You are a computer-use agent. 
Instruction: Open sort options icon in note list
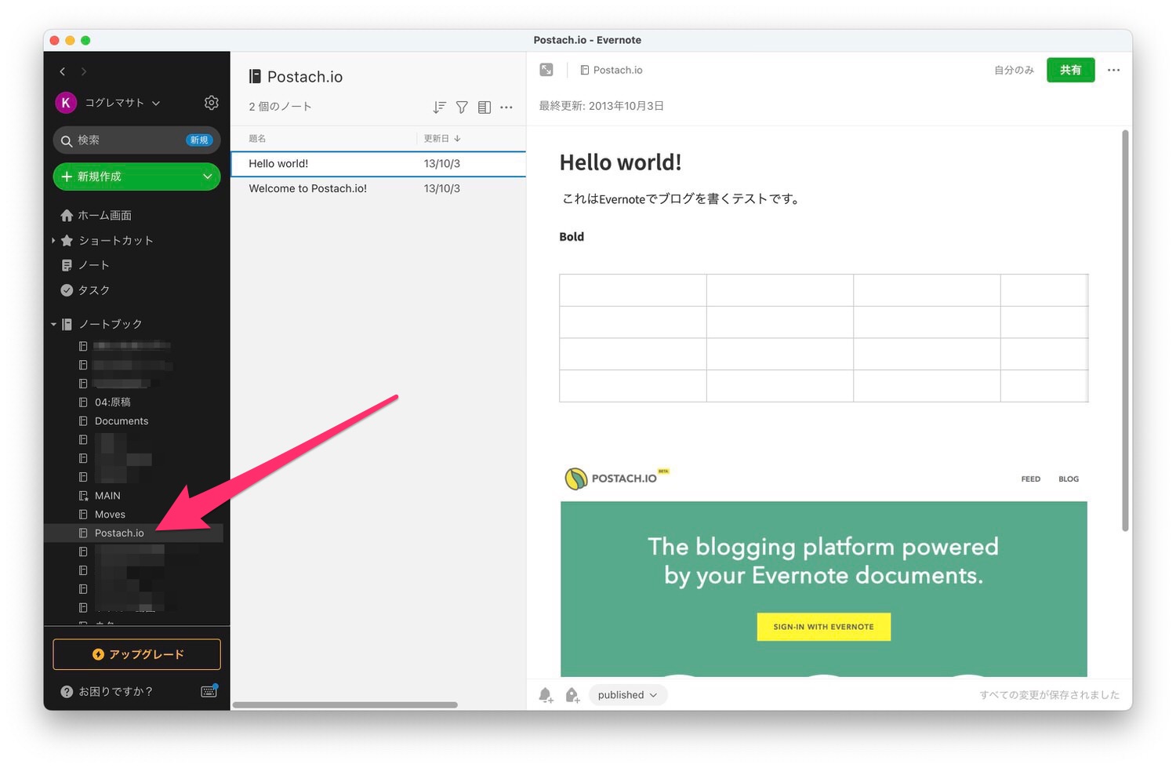440,107
